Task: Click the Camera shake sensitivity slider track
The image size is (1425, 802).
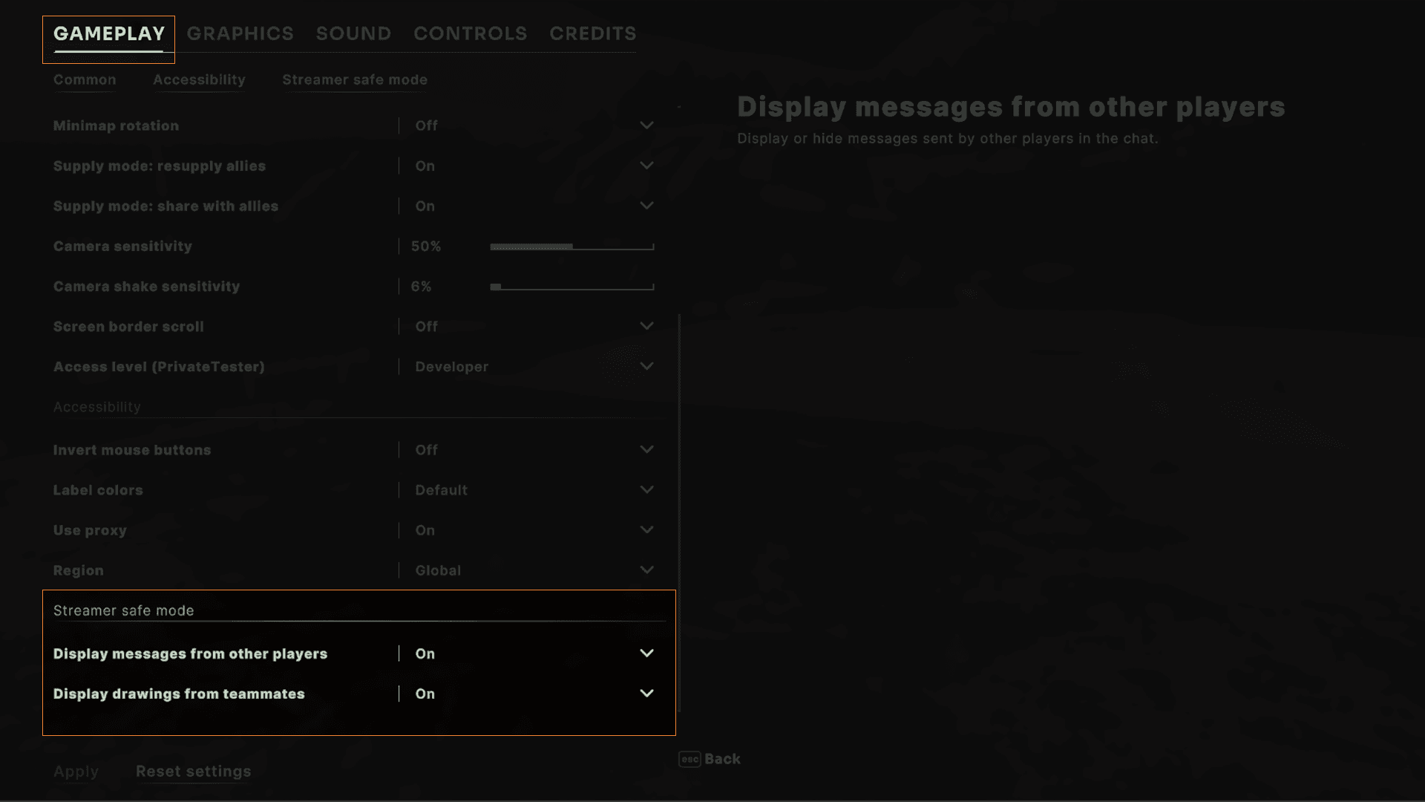Action: pyautogui.click(x=571, y=287)
